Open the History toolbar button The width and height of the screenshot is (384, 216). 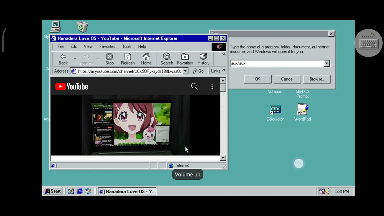coord(203,59)
